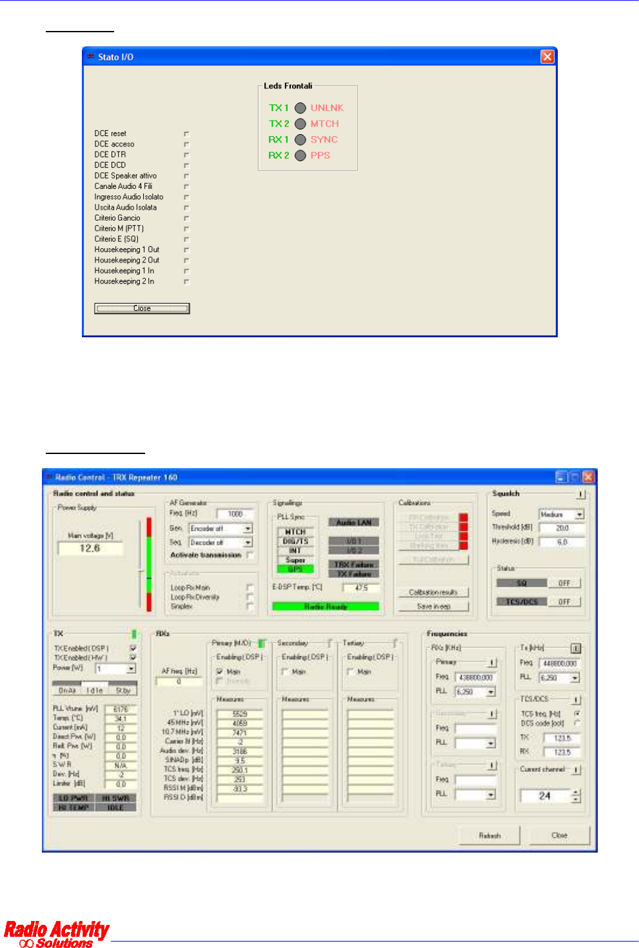The image size is (639, 948).
Task: Click the Primary Rx frequency small button
Action: [492, 662]
